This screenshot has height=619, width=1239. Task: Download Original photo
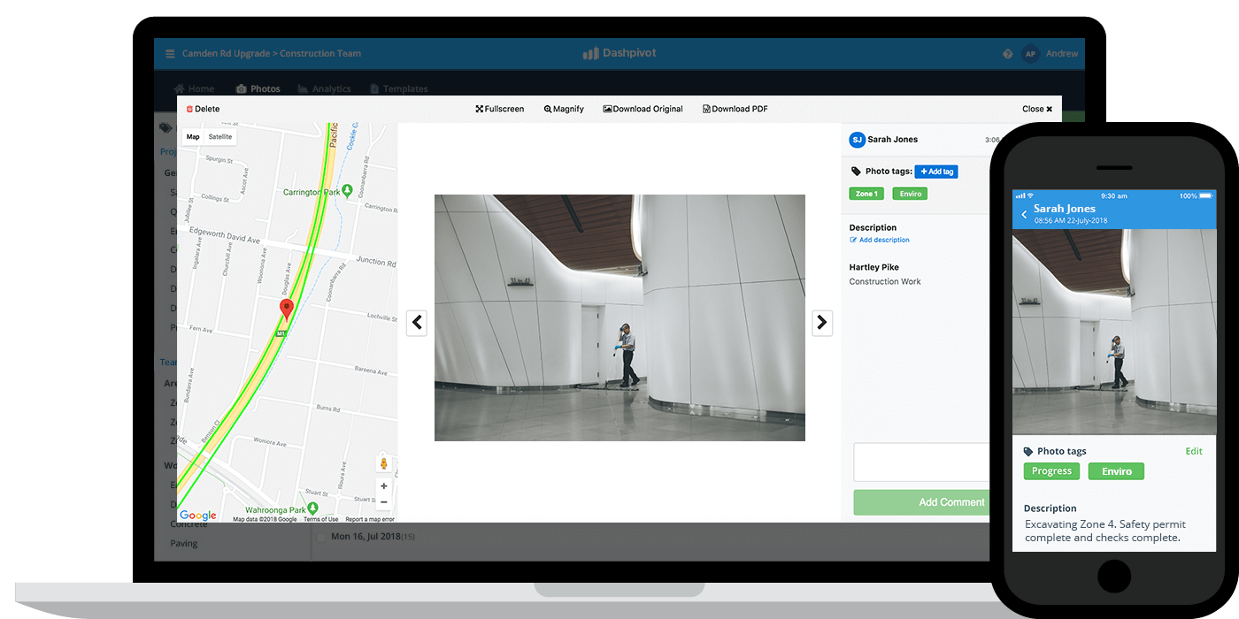pyautogui.click(x=643, y=109)
